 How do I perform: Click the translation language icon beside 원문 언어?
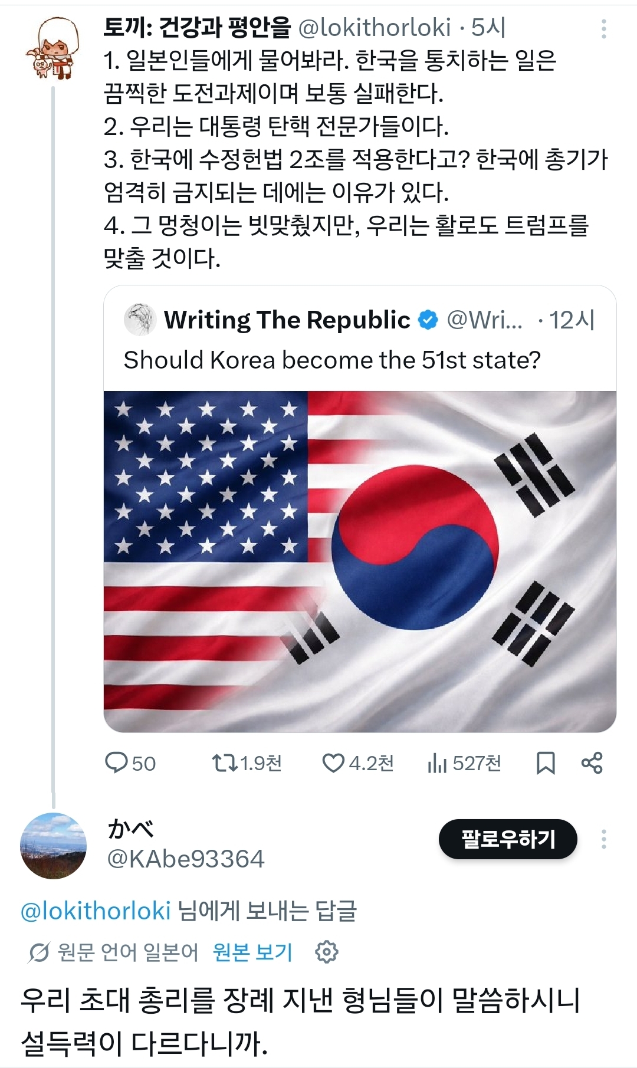39,952
